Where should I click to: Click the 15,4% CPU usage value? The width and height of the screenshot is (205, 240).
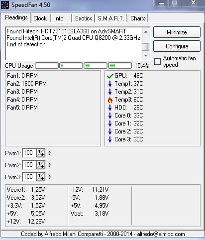coord(141,66)
